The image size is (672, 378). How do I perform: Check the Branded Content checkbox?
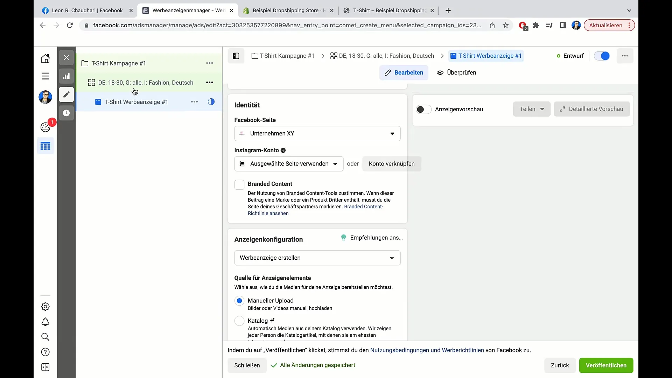pos(239,184)
